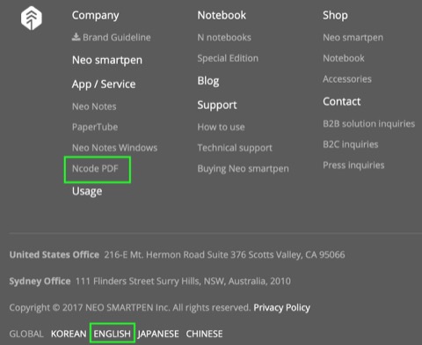
Task: Open B2B solution inquiries link
Action: click(x=368, y=124)
